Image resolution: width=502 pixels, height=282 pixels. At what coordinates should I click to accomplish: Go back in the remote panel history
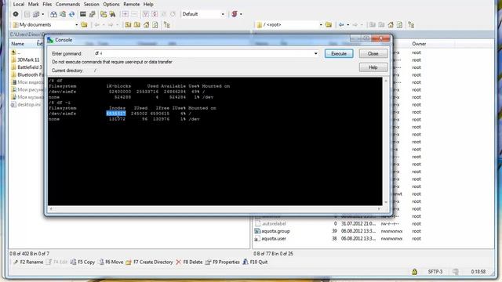tap(341, 24)
